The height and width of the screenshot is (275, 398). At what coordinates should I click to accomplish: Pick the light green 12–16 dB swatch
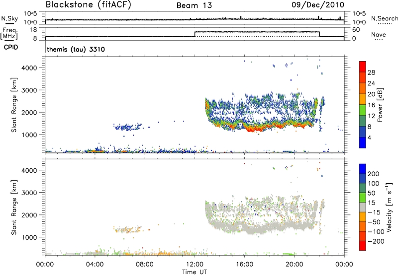tap(363, 110)
